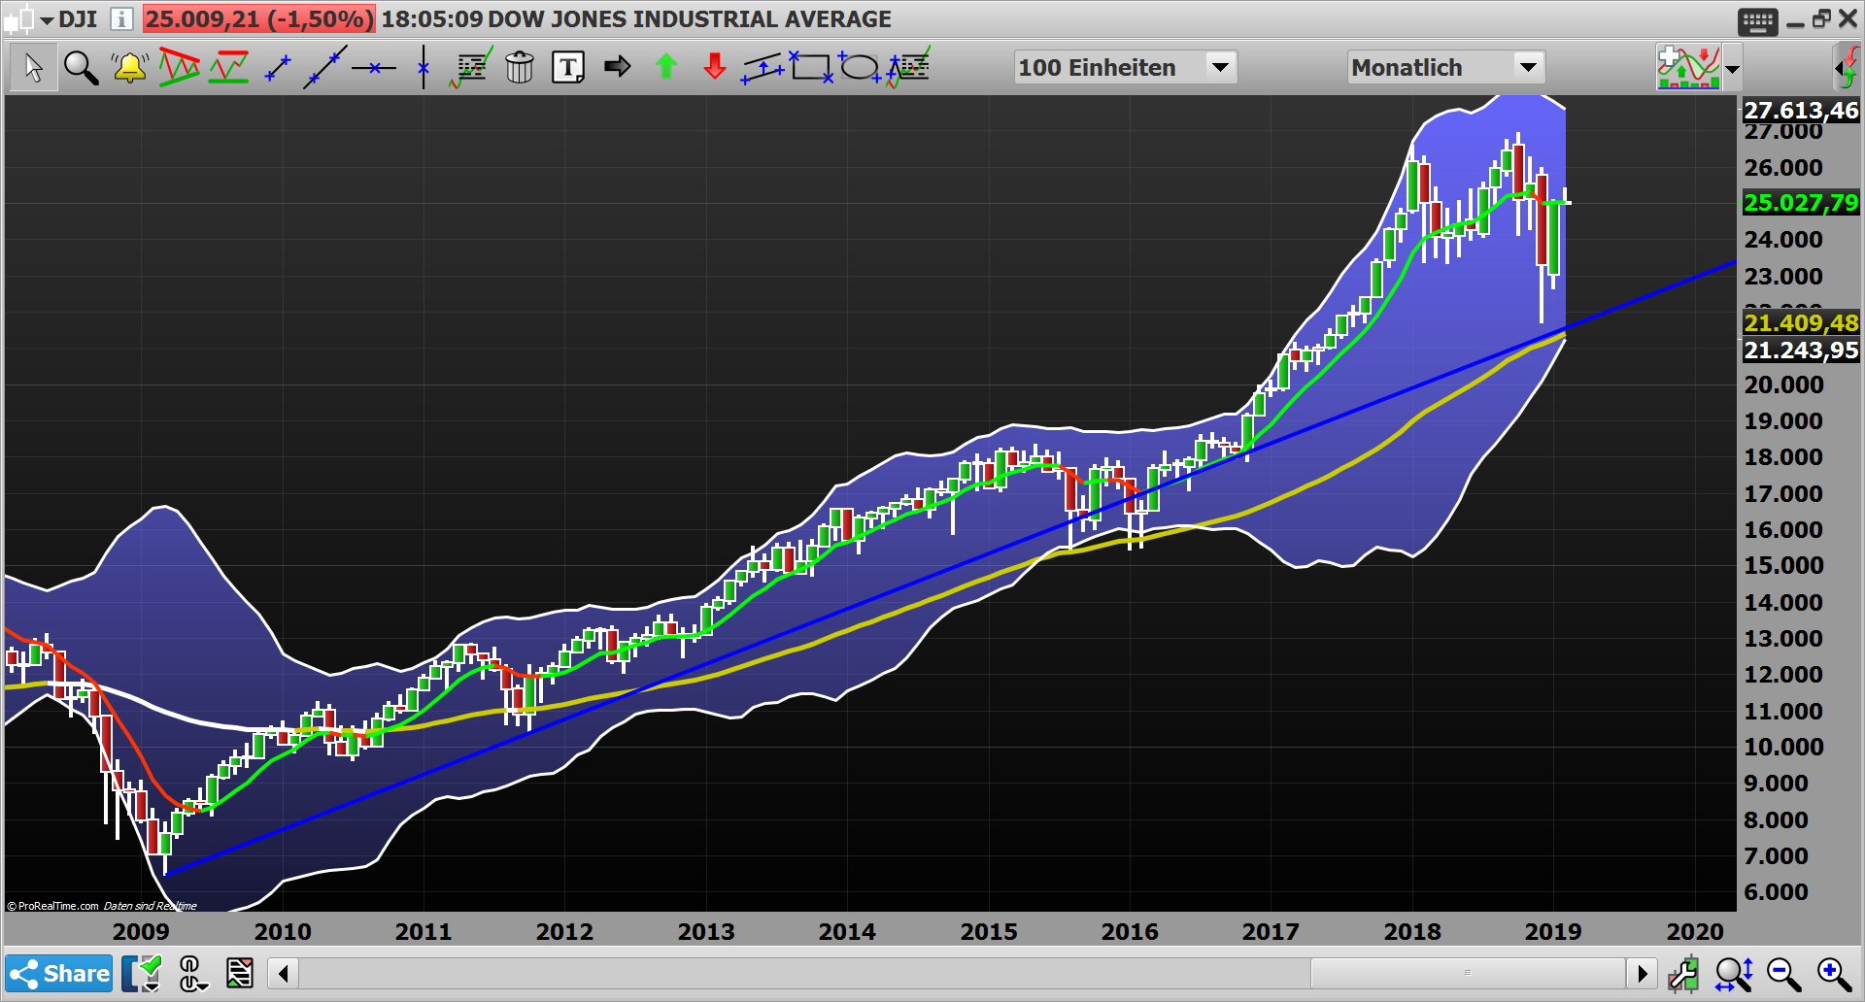Image resolution: width=1865 pixels, height=1002 pixels.
Task: Click the trash bin delete tool
Action: tap(520, 68)
